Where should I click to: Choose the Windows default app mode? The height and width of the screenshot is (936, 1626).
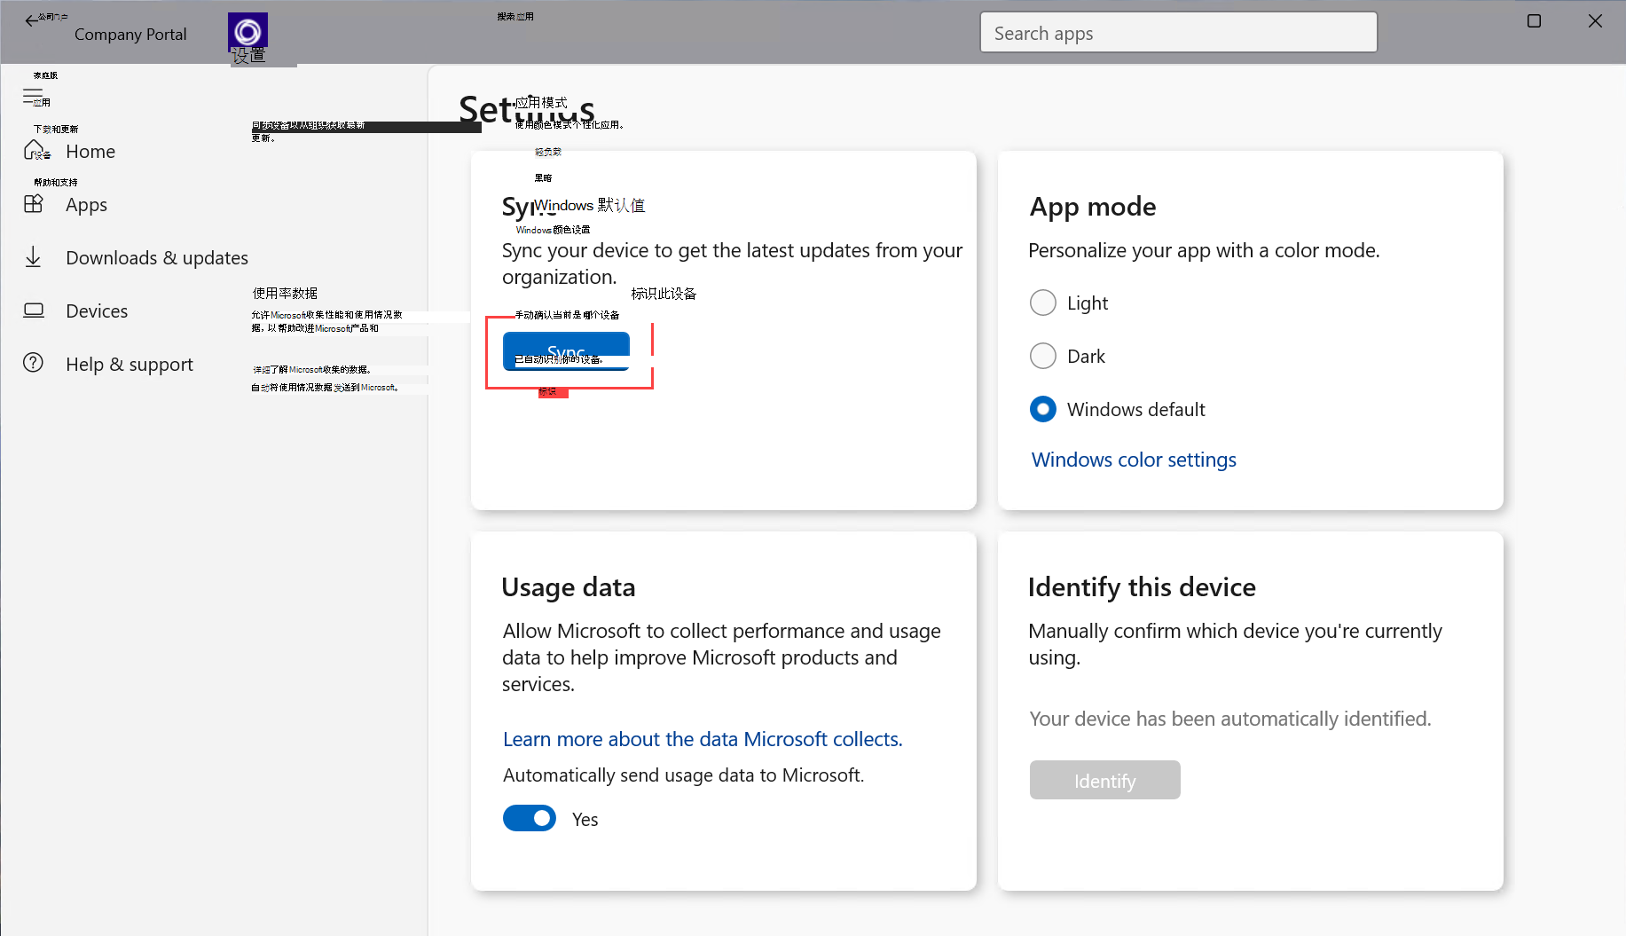coord(1043,409)
